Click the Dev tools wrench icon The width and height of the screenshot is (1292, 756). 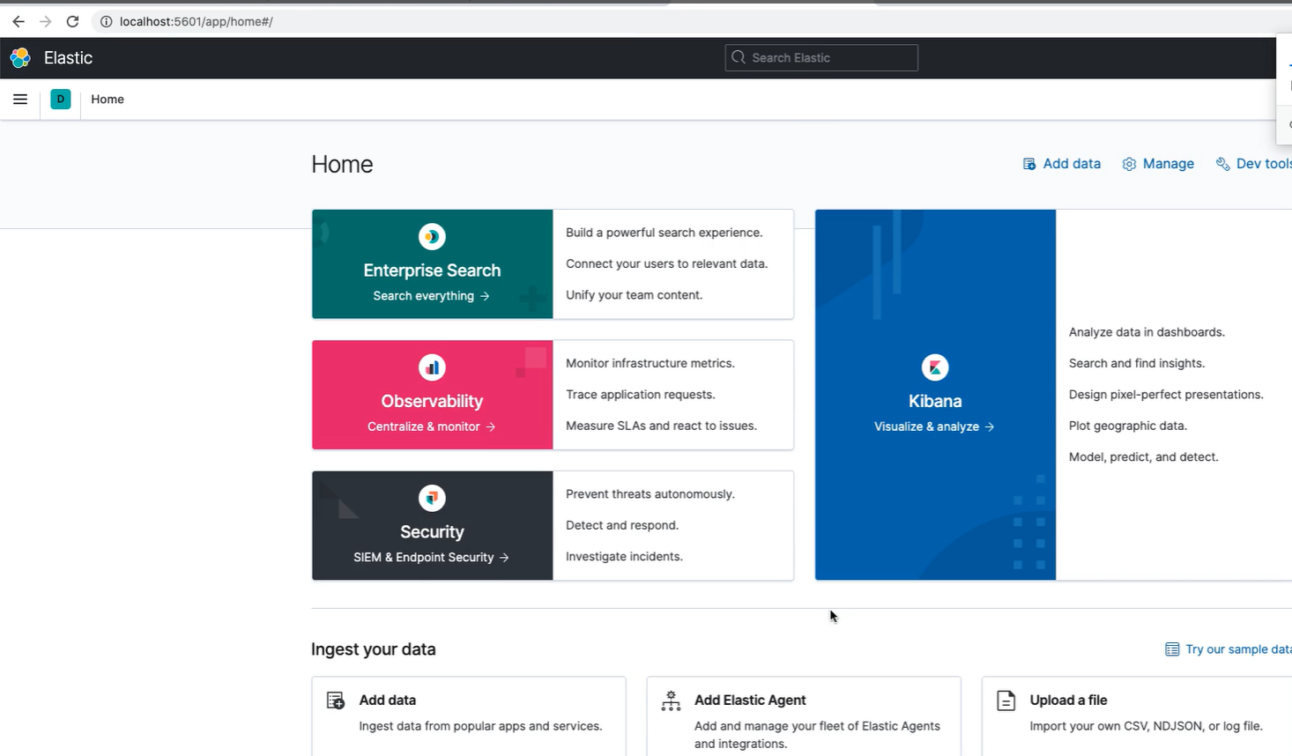click(1222, 164)
